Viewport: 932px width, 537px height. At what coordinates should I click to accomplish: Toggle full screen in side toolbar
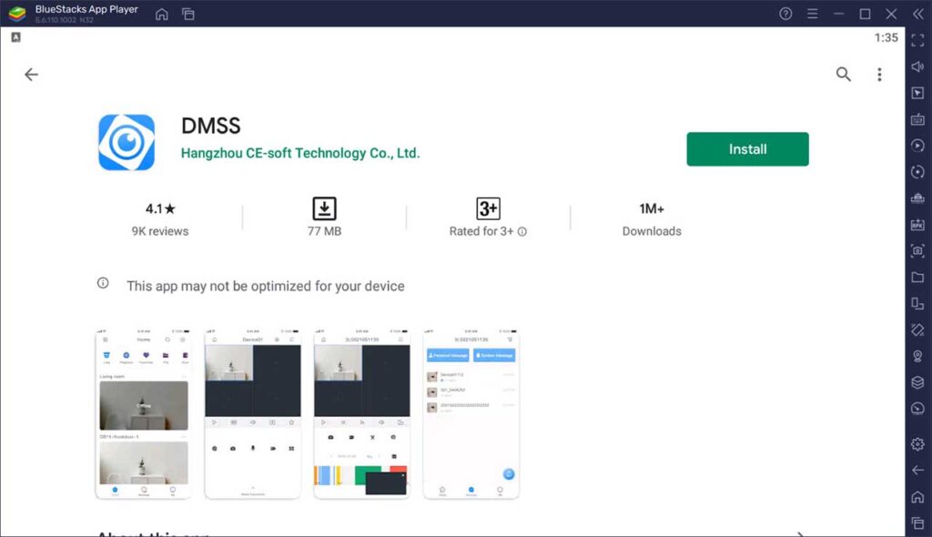click(x=917, y=40)
